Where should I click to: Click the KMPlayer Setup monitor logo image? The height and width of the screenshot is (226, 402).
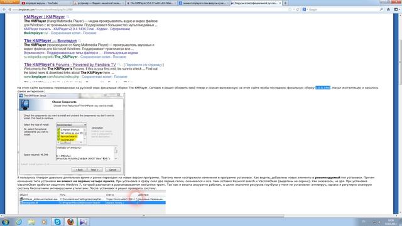point(25,105)
